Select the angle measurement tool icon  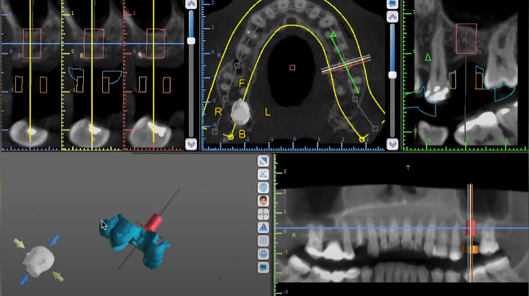263,174
